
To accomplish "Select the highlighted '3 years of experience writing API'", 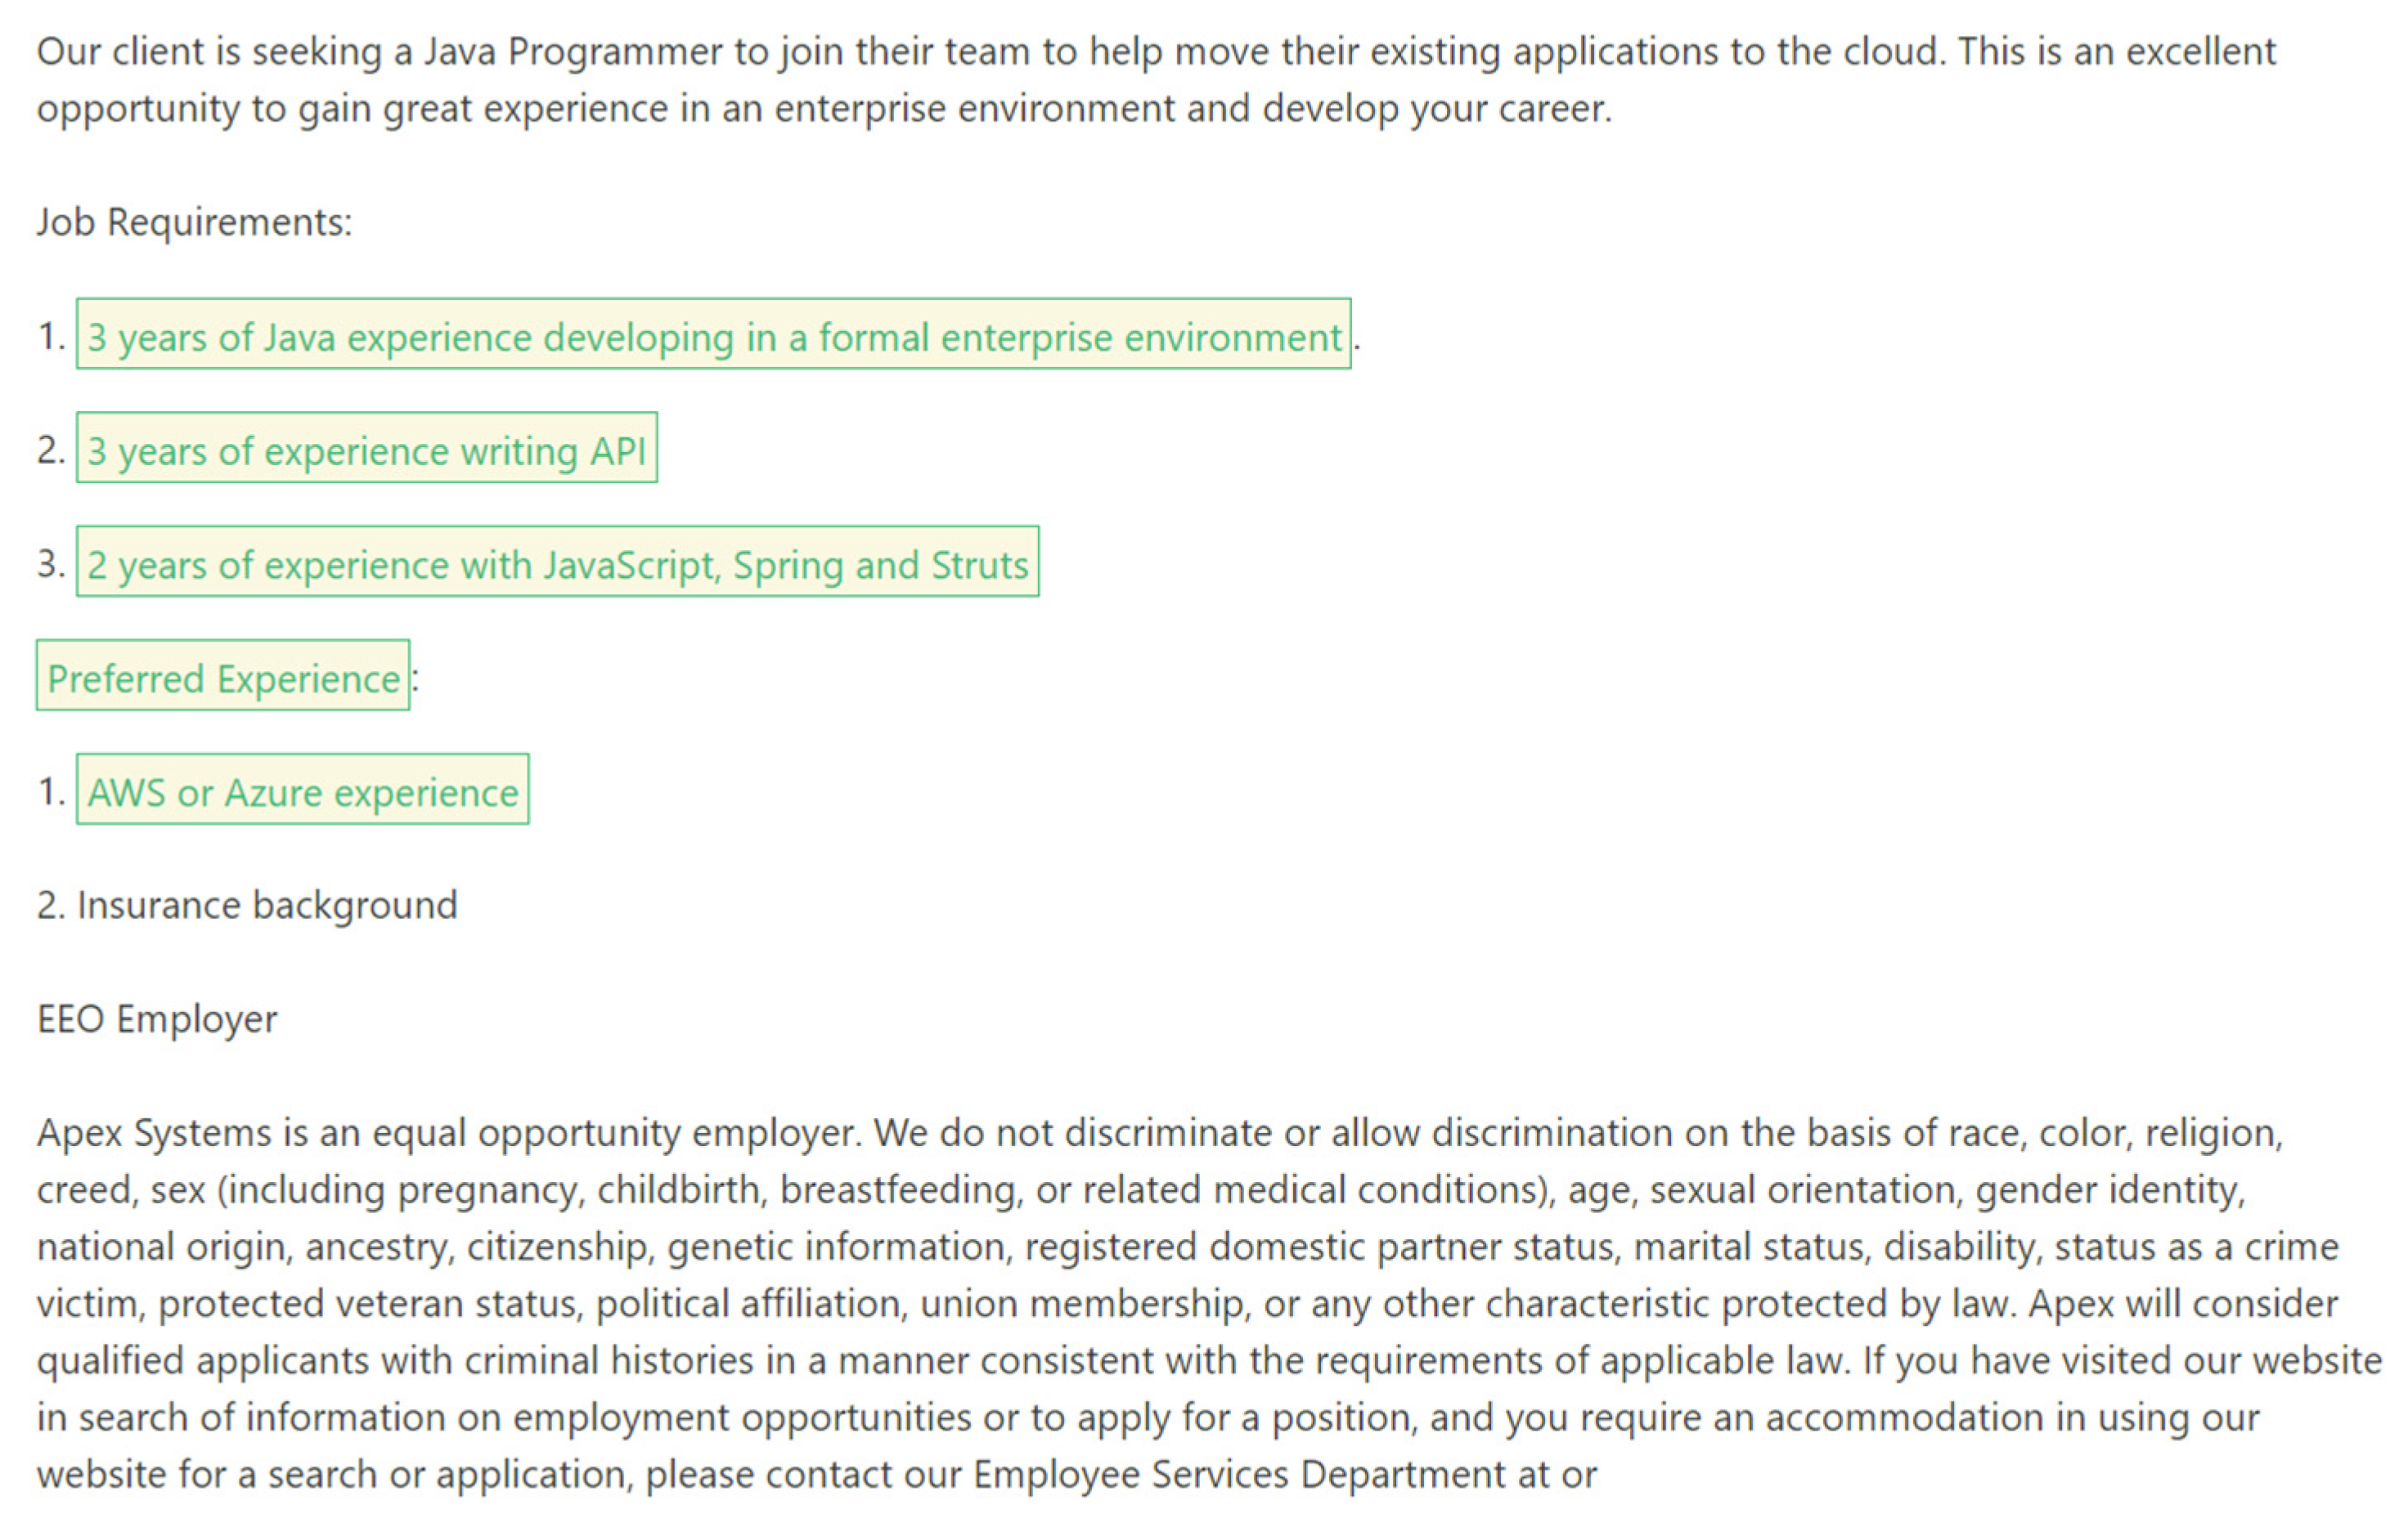I will click(366, 450).
